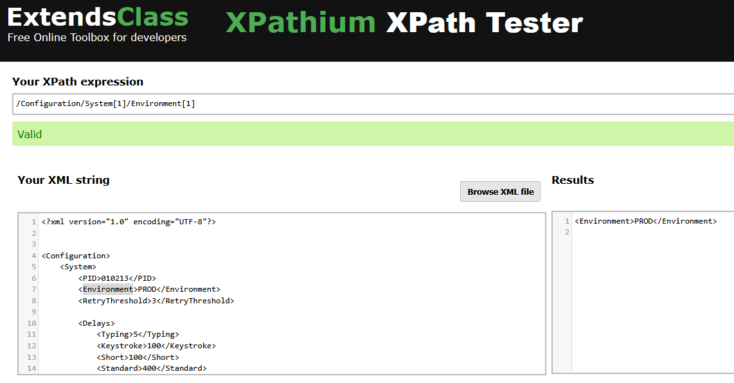734x383 pixels.
Task: Click the 'Free Online Toolbox for developers' tagline
Action: (x=97, y=37)
